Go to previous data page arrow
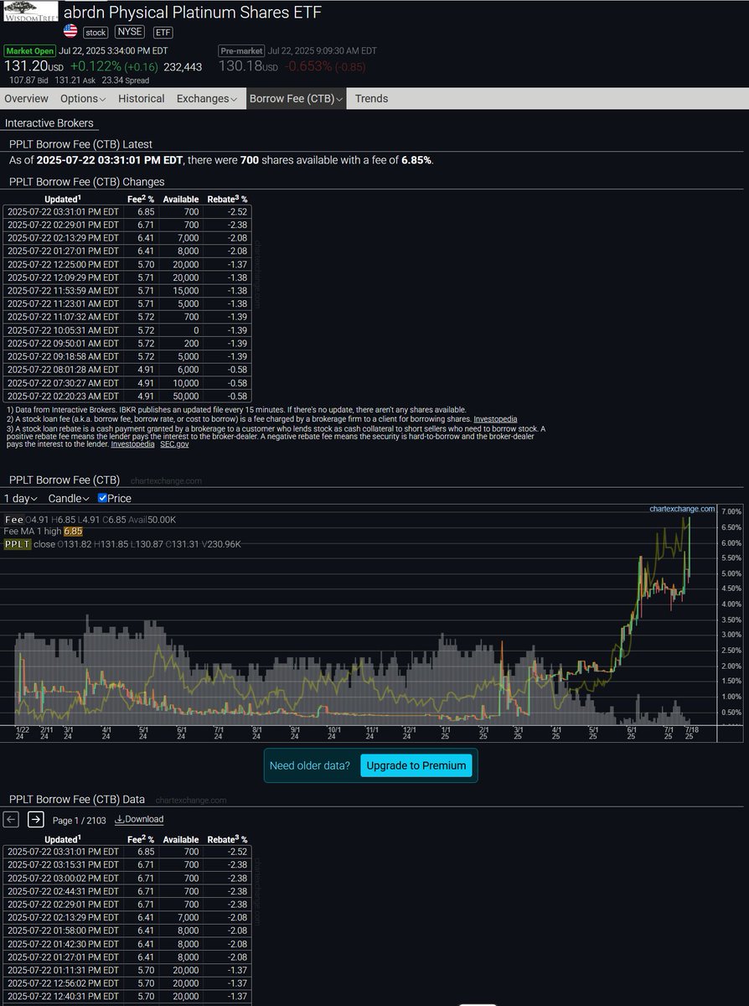 pyautogui.click(x=11, y=820)
